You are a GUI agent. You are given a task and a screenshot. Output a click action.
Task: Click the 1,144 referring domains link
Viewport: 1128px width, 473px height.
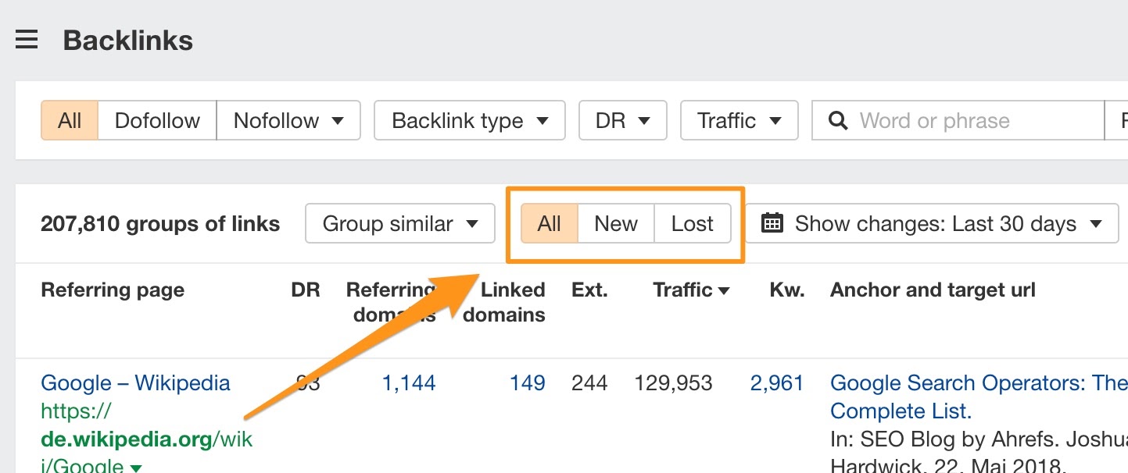coord(408,383)
